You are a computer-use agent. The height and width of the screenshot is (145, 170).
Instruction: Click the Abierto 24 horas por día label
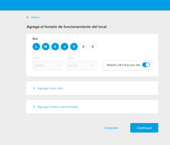tap(123, 65)
